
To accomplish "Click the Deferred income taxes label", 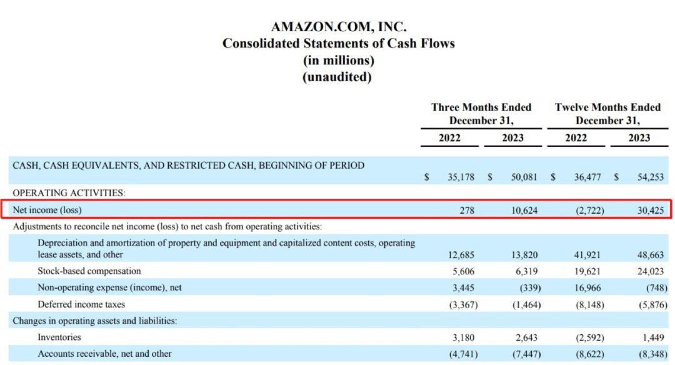I will [81, 304].
